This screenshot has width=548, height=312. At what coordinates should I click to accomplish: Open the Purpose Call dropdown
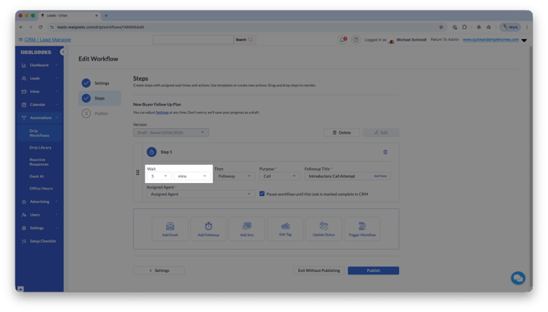coord(279,176)
